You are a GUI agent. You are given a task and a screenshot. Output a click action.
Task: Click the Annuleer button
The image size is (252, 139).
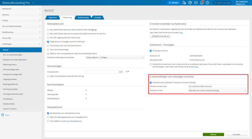[236, 134]
